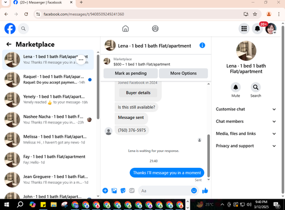Image resolution: width=285 pixels, height=210 pixels.
Task: Expand Chat members section
Action: pyautogui.click(x=246, y=121)
